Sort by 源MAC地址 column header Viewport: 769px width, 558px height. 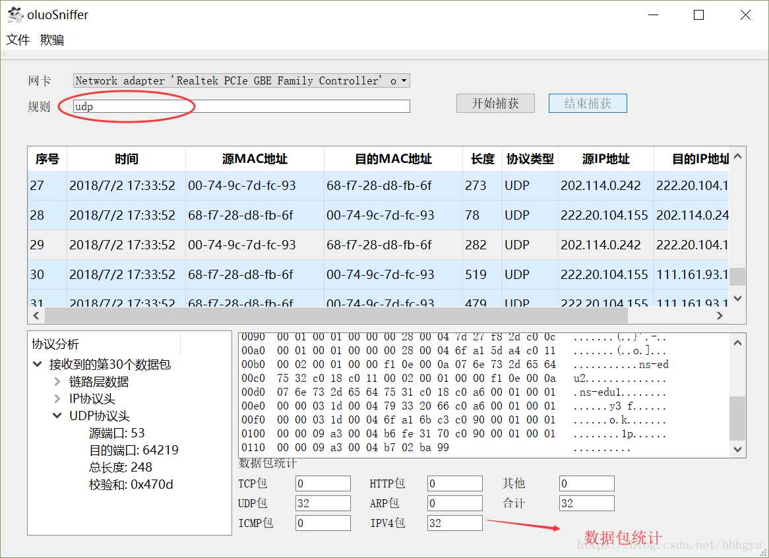coord(255,159)
